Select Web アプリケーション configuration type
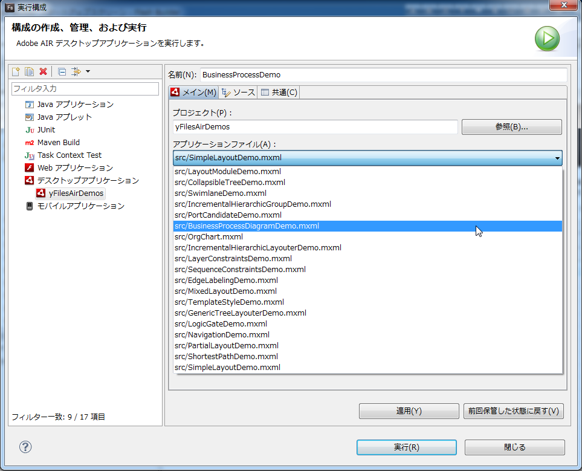Image resolution: width=582 pixels, height=471 pixels. (69, 167)
